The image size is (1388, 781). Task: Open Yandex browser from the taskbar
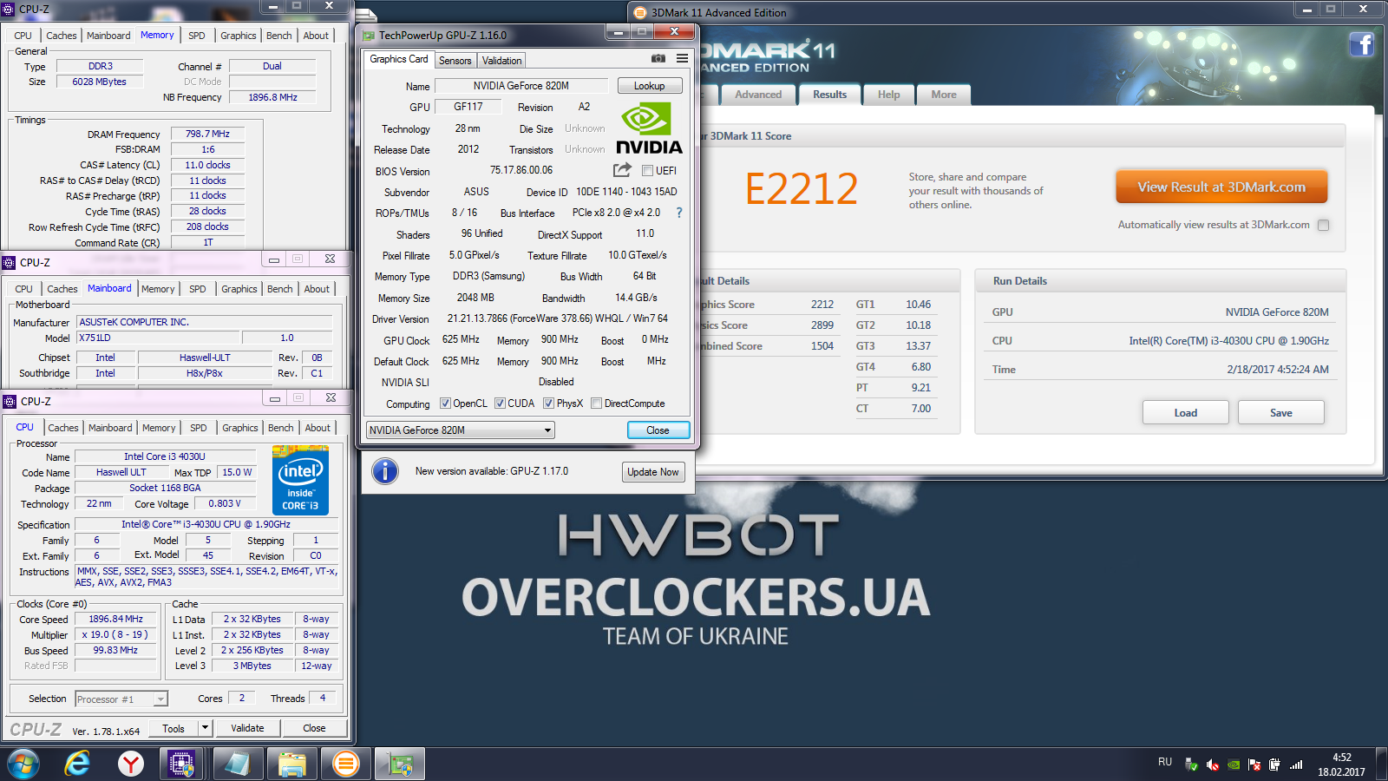(x=131, y=764)
